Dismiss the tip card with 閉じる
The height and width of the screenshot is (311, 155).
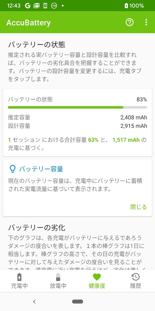138,207
